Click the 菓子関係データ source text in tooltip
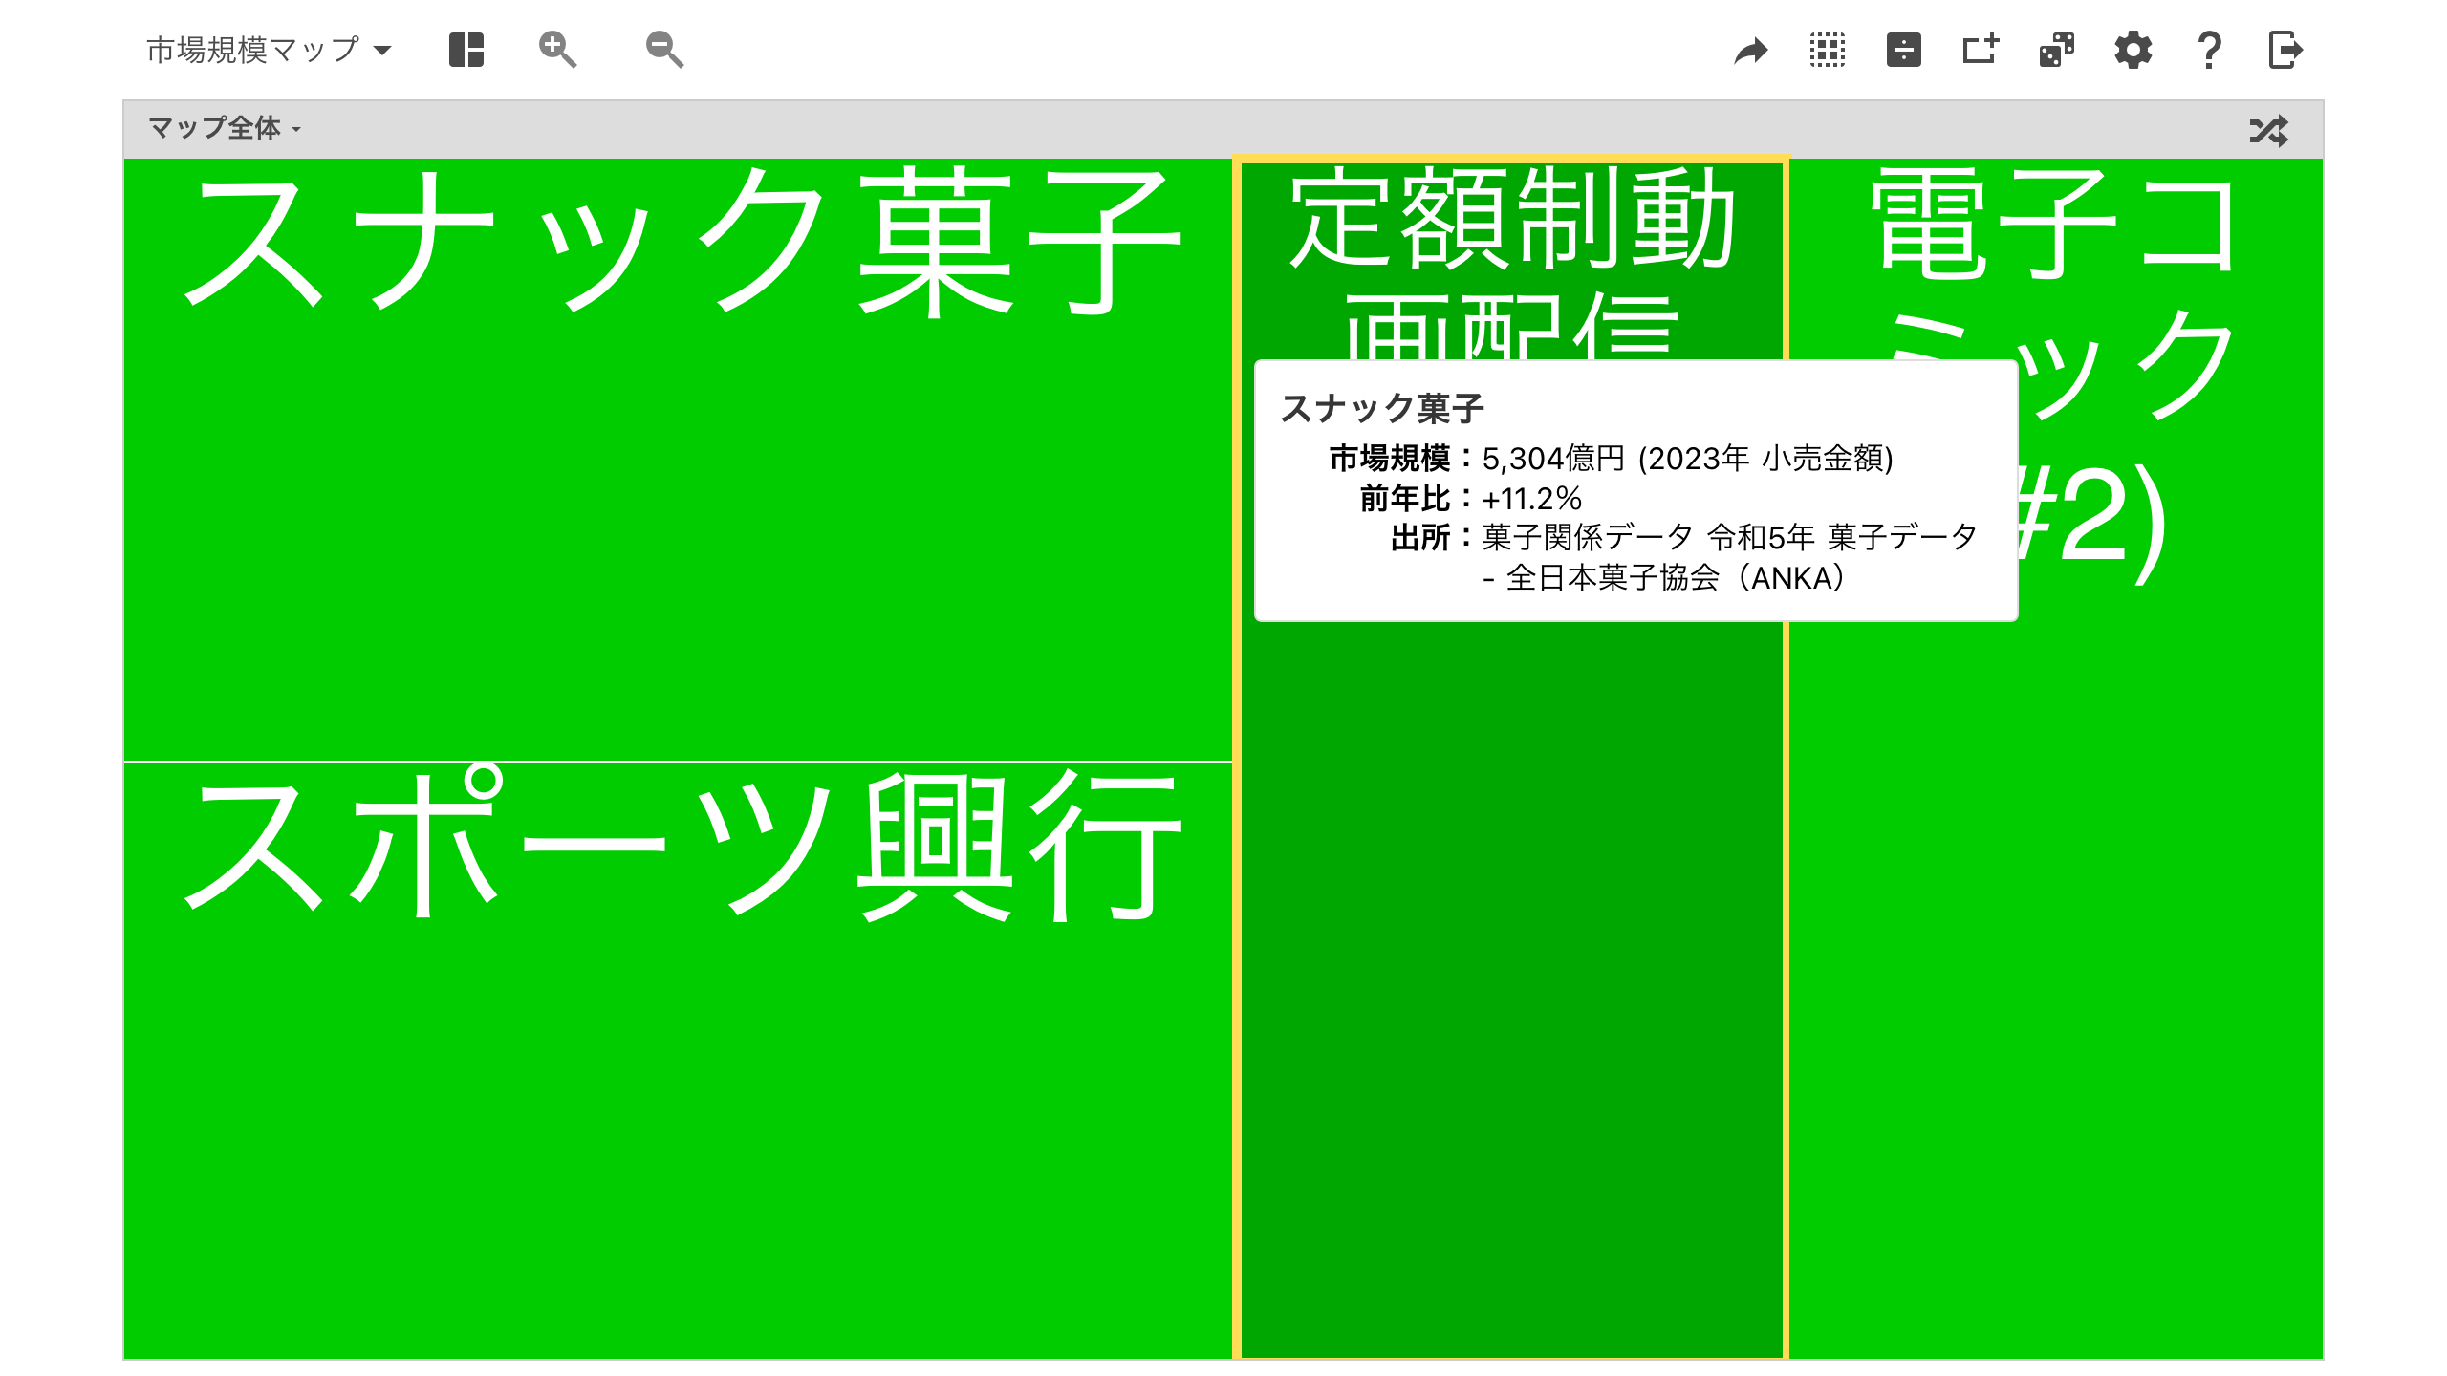This screenshot has width=2447, height=1376. [1729, 557]
